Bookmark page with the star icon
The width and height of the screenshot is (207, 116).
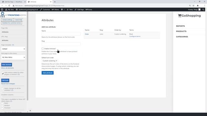(193, 6)
